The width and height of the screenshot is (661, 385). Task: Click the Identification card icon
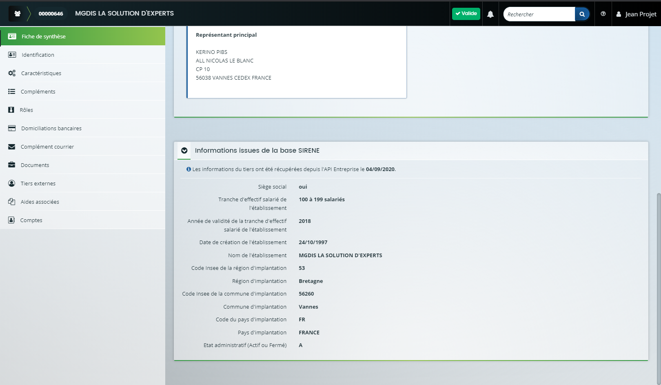[12, 55]
